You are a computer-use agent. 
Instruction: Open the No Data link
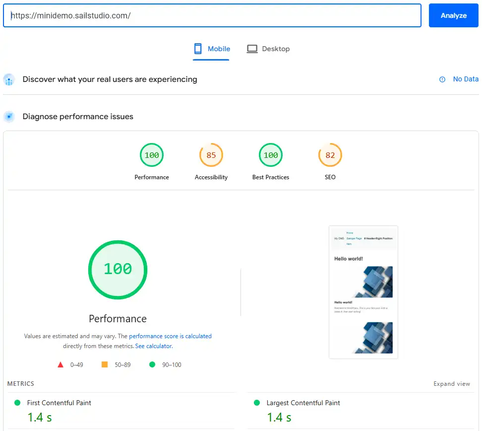[x=465, y=79]
